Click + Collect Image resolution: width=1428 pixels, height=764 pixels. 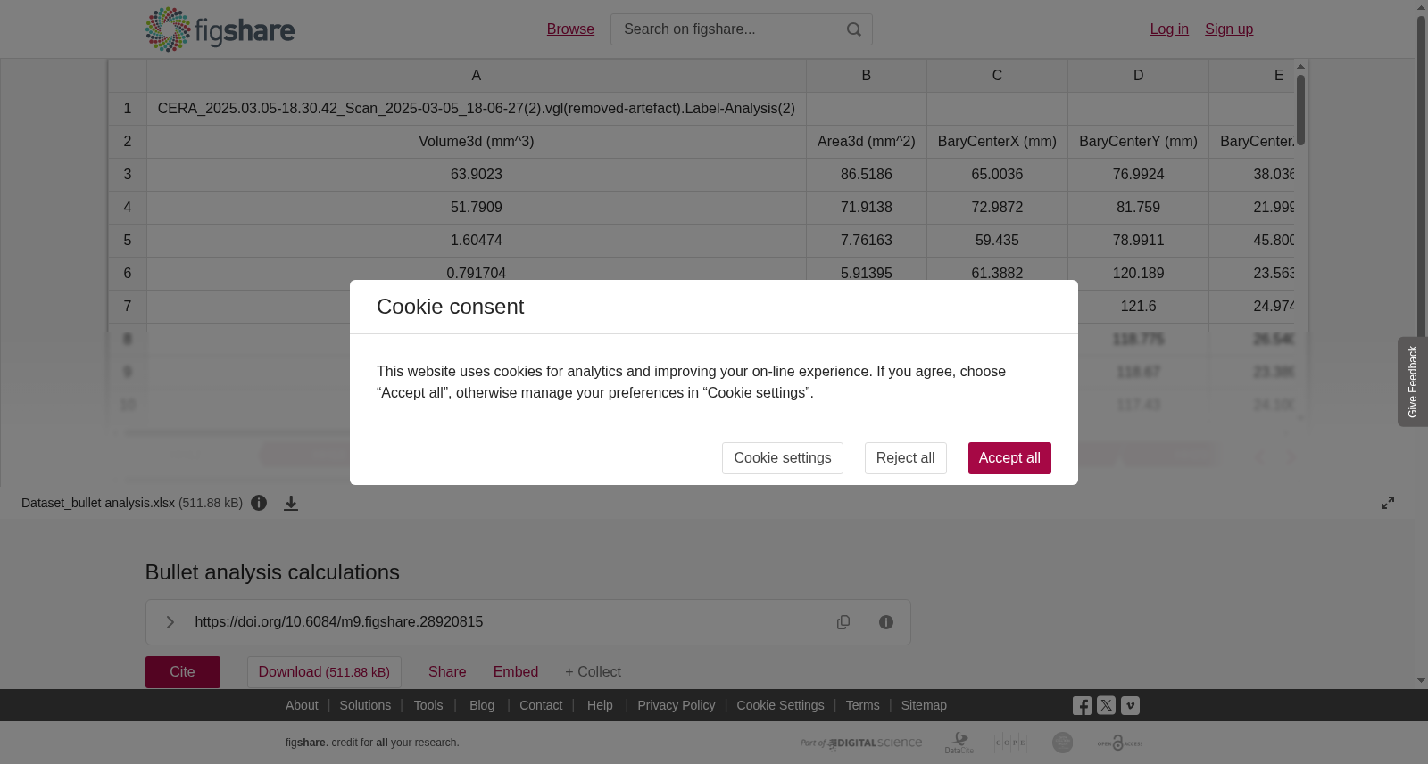[593, 672]
